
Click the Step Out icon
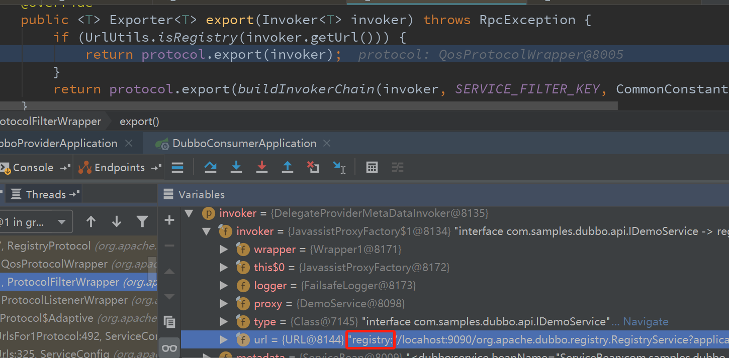point(288,168)
